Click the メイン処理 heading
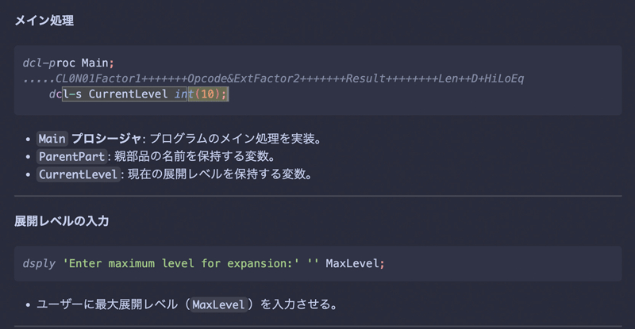Screen dimensions: 635x329 (x=44, y=21)
